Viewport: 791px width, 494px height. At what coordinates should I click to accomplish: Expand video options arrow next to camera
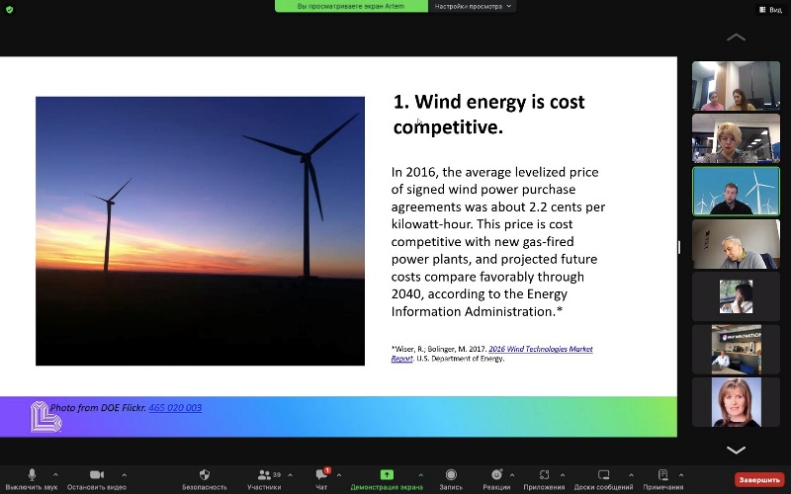pyautogui.click(x=124, y=474)
